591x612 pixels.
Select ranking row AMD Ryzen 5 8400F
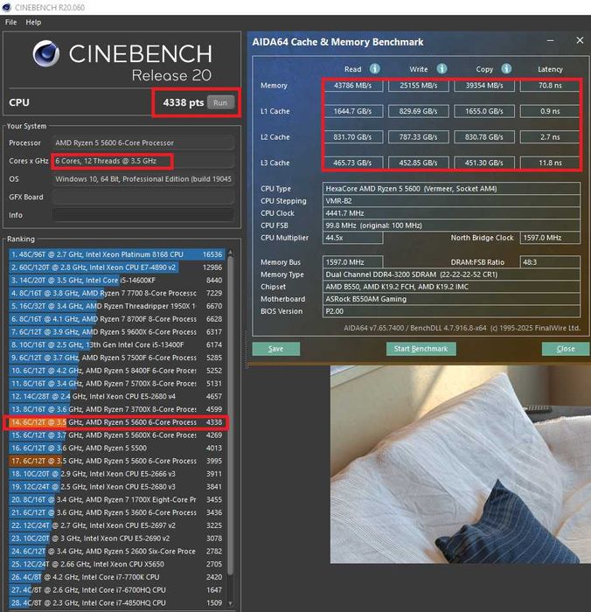(x=116, y=371)
